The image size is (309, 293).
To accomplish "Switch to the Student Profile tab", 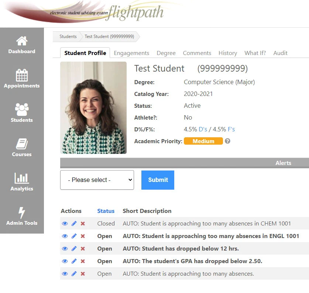I will pos(85,53).
